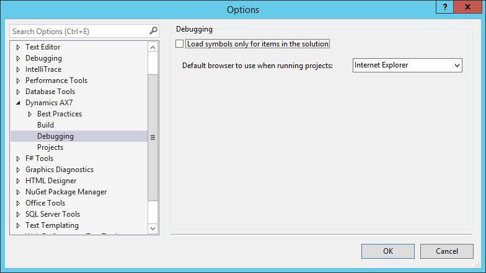Expand the F# Tools node
The image size is (486, 273).
pyautogui.click(x=18, y=158)
